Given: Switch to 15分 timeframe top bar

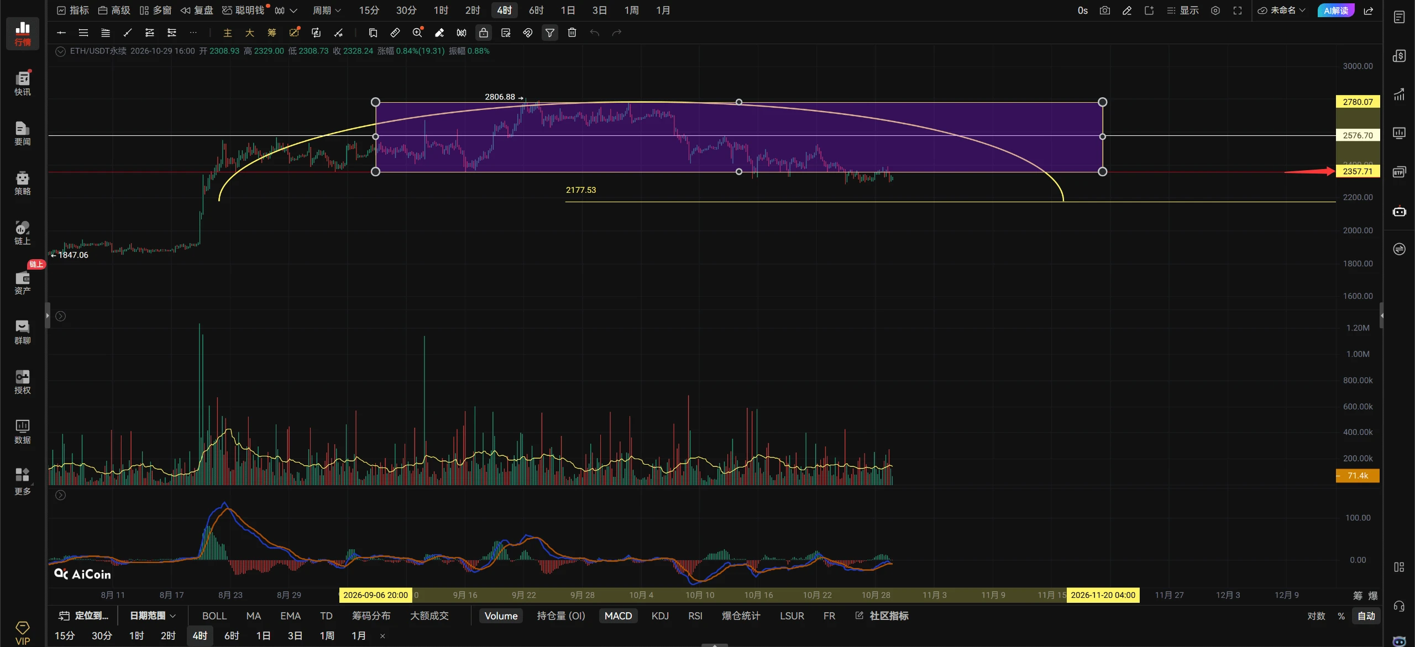Looking at the screenshot, I should point(369,10).
